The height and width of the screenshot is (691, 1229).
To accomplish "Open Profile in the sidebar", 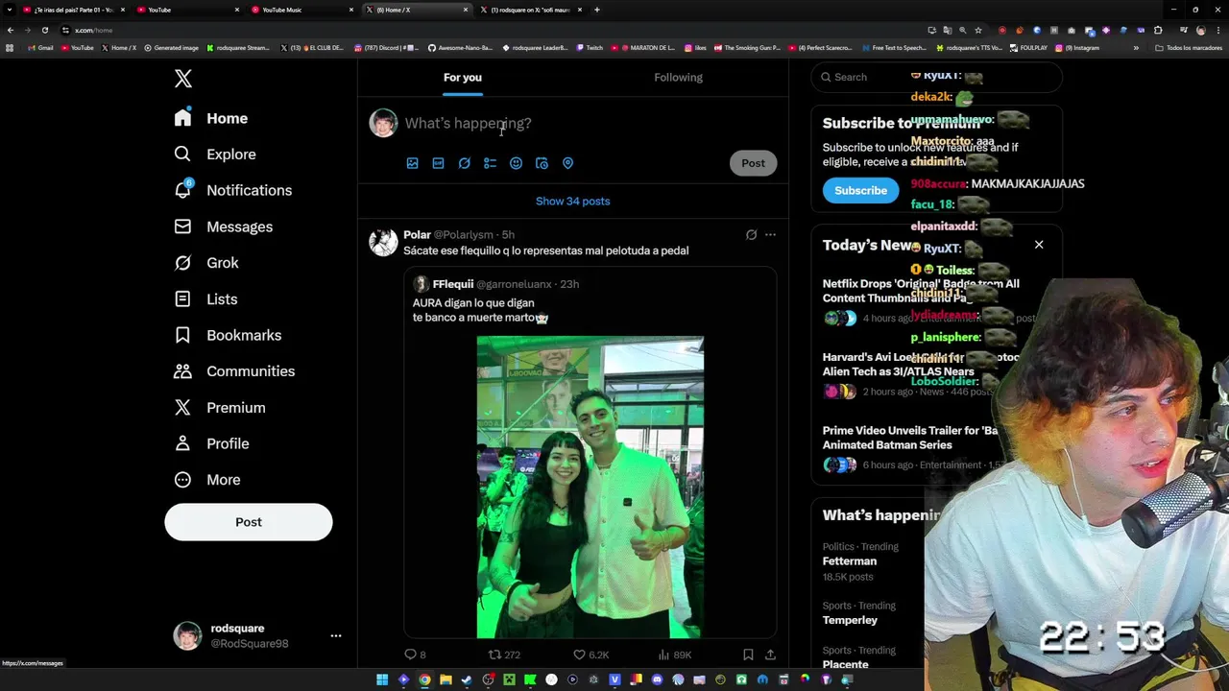I will coord(211,443).
